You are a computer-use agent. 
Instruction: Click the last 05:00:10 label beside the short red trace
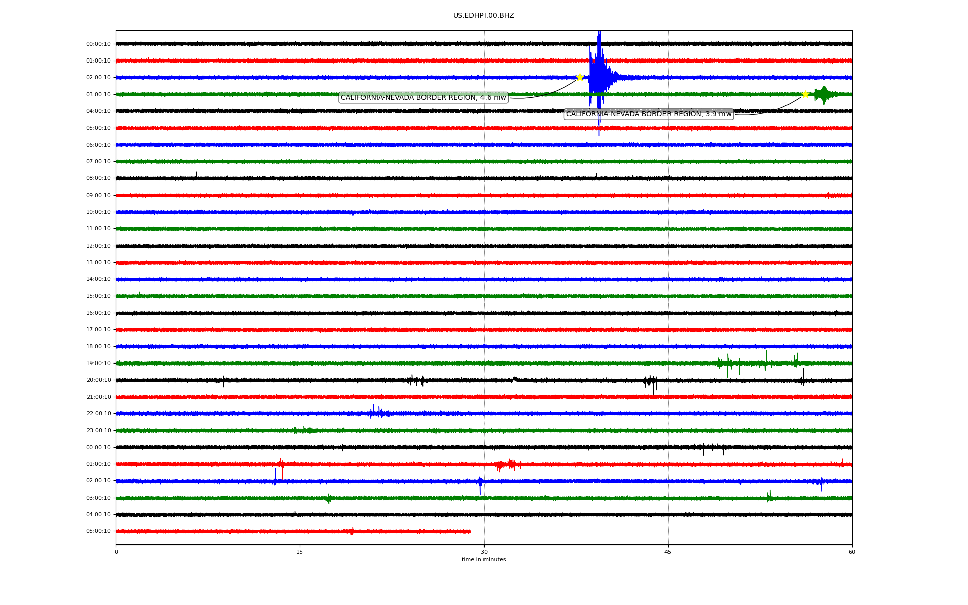(98, 531)
